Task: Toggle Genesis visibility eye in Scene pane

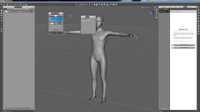Action: [x=82, y=21]
